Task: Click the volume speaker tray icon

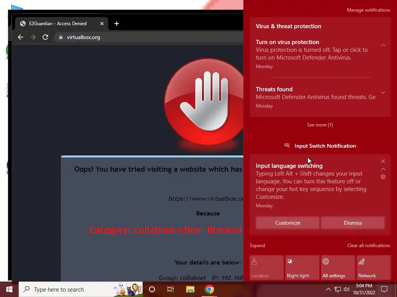Action: tap(347, 289)
